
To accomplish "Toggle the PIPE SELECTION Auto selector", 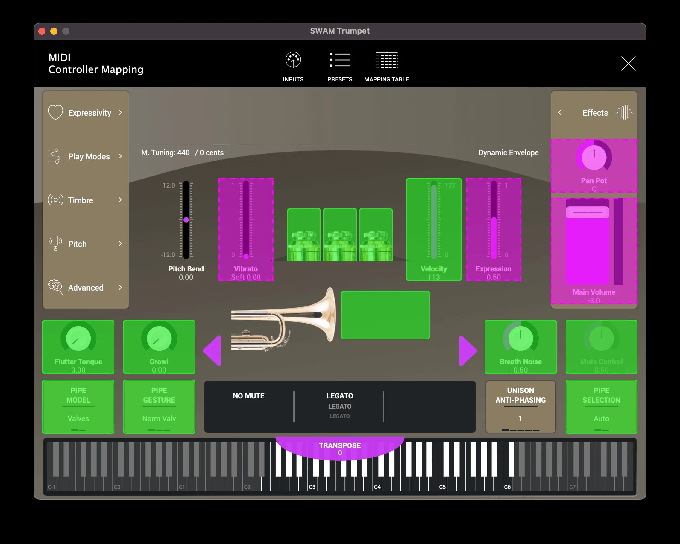I will click(x=601, y=407).
